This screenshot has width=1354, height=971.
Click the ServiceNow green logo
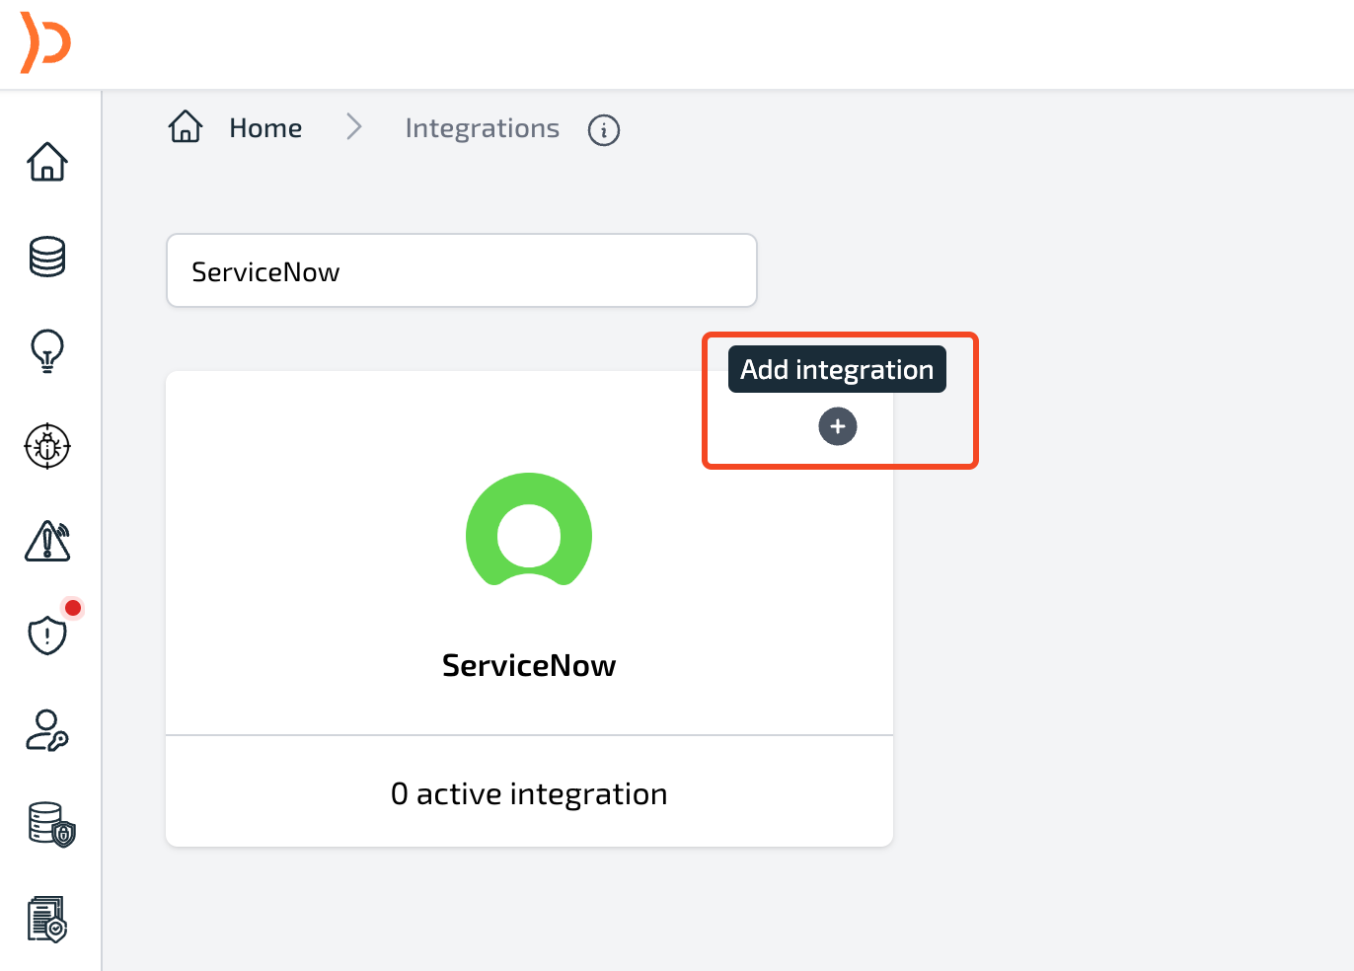(529, 530)
